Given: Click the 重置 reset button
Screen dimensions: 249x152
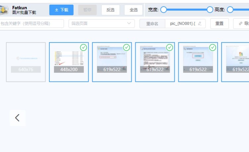Looking at the screenshot, I should [219, 24].
